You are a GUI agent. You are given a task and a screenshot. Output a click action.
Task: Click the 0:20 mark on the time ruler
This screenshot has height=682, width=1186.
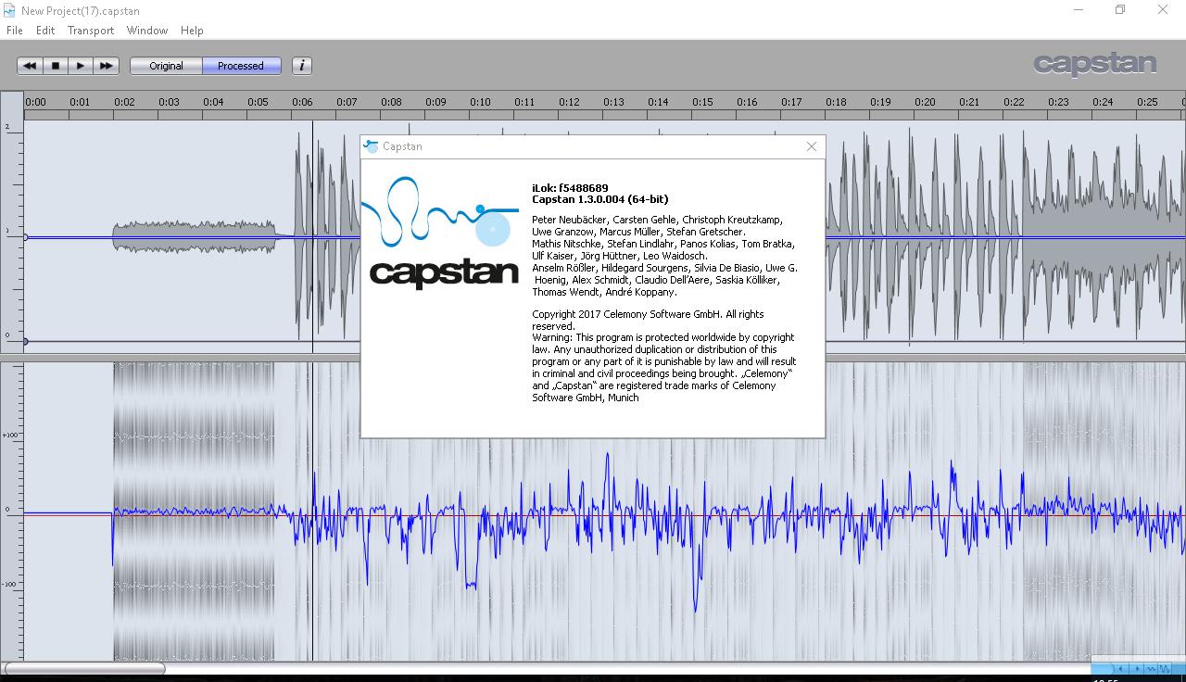pyautogui.click(x=925, y=102)
